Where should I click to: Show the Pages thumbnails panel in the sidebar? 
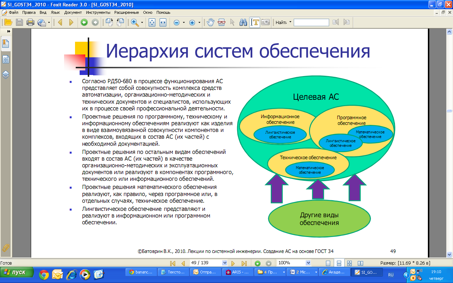coord(6,59)
